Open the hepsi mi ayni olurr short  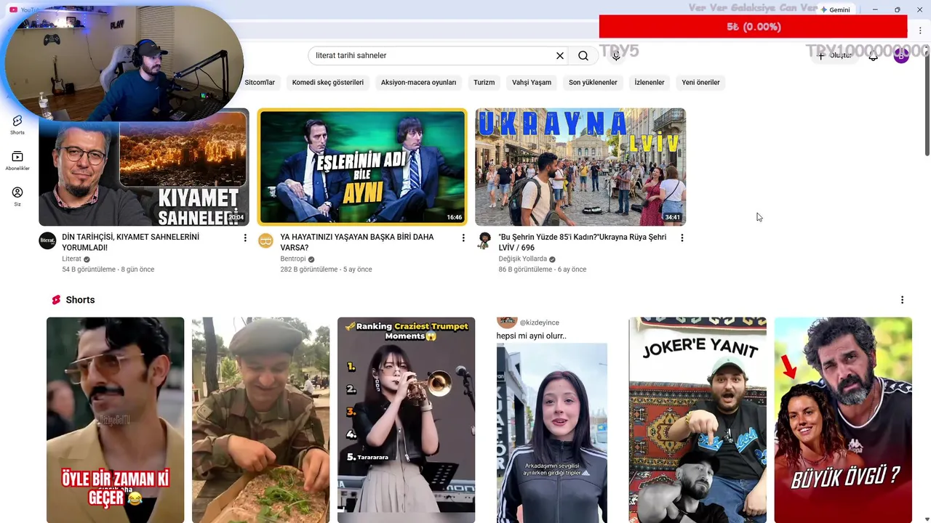click(551, 420)
